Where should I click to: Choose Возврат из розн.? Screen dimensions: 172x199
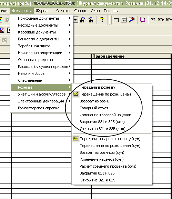click(x=112, y=101)
